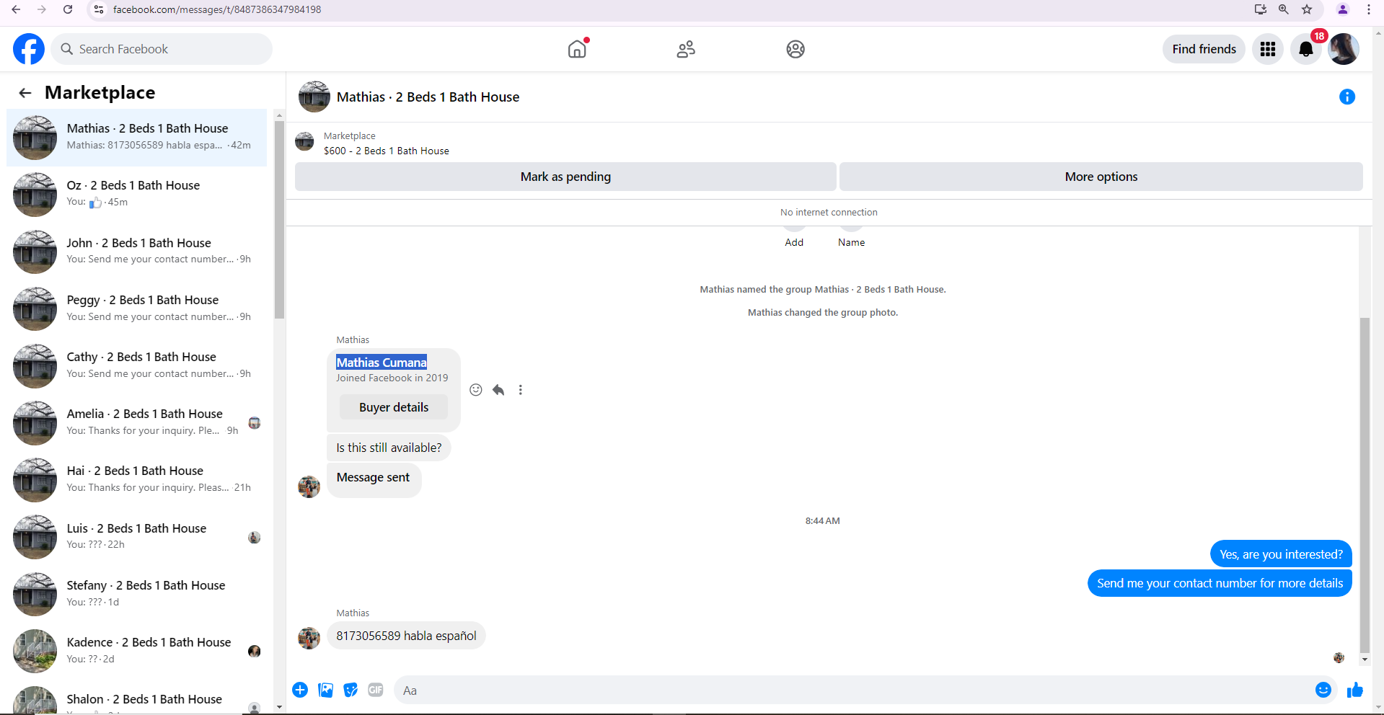This screenshot has width=1384, height=715.
Task: Click Mathias avatar beside last message
Action: pos(309,638)
